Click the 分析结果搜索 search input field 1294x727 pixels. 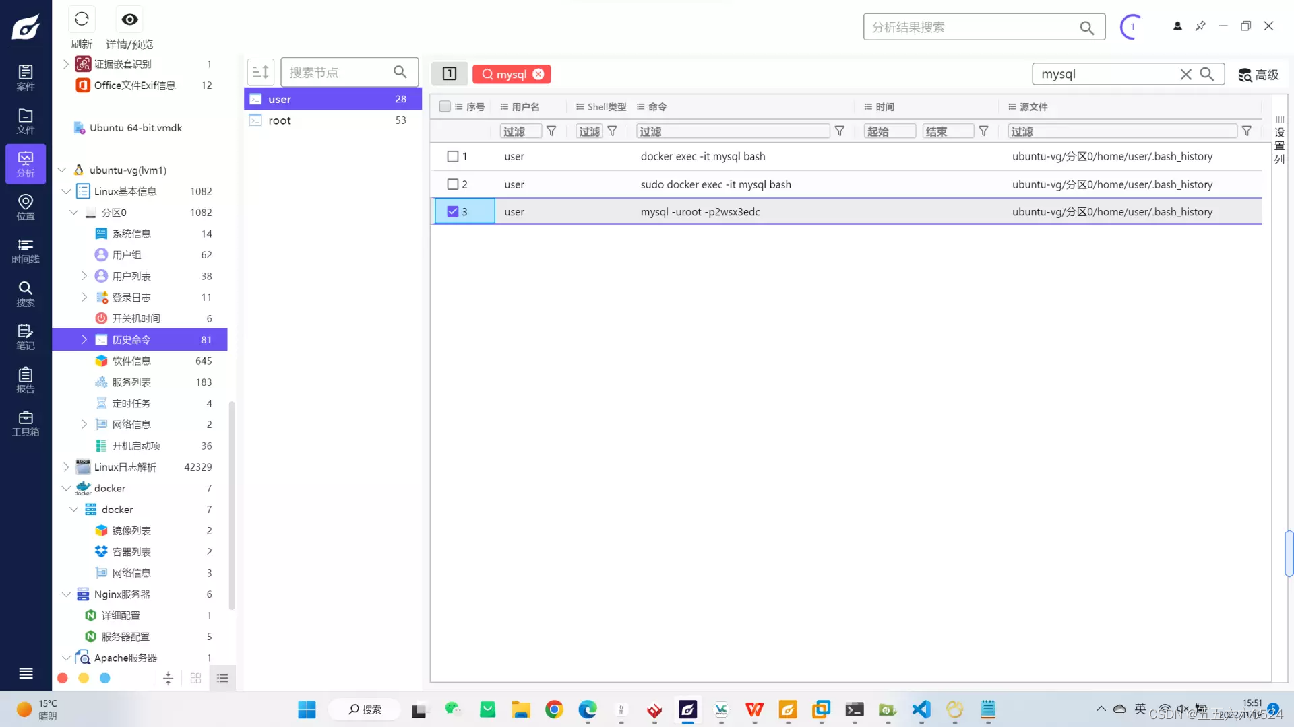(x=970, y=27)
